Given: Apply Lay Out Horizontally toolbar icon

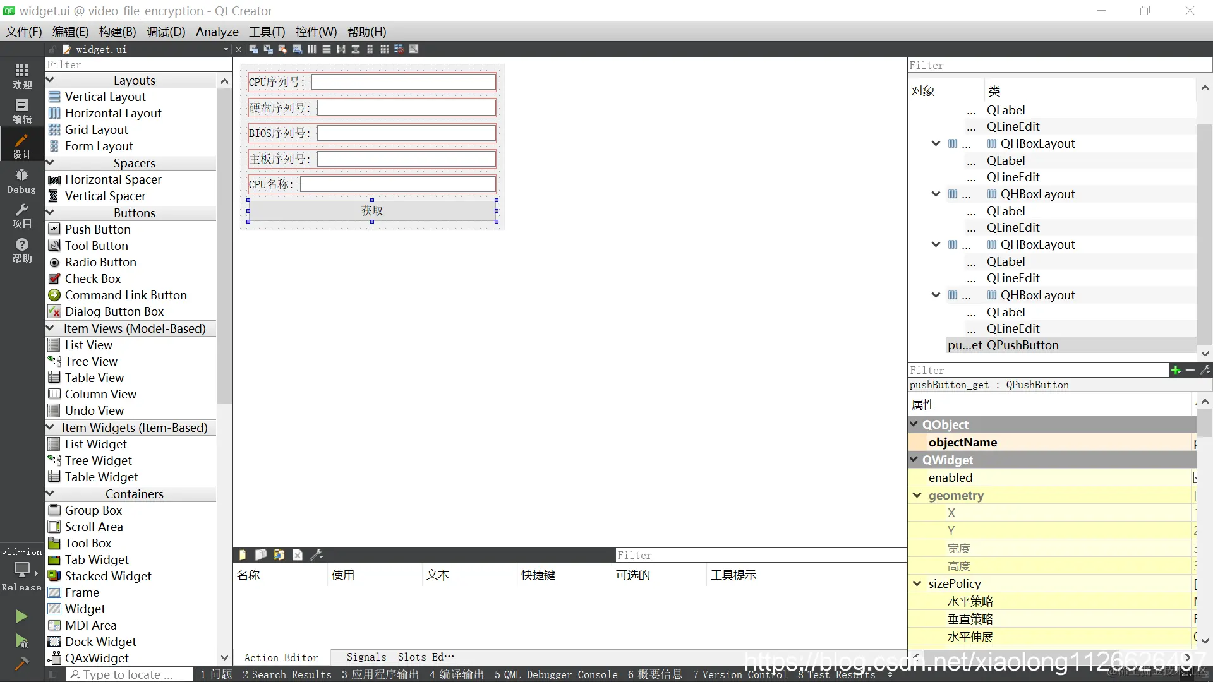Looking at the screenshot, I should coord(312,49).
